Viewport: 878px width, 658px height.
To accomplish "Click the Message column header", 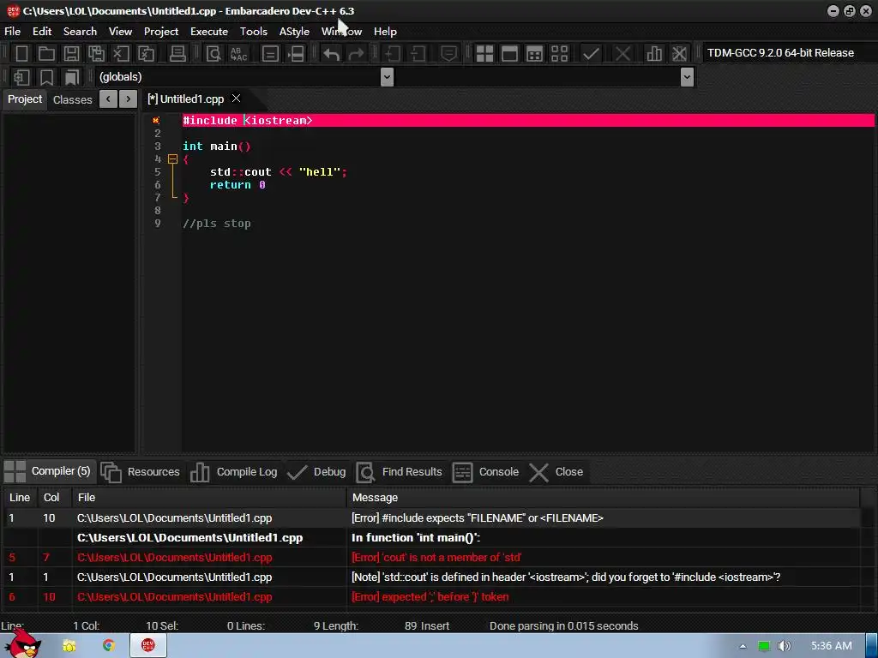I will point(603,498).
